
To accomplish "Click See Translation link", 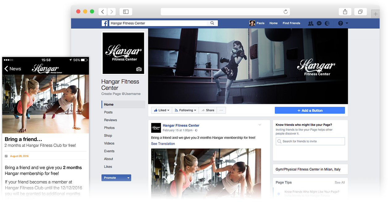I will [163, 144].
